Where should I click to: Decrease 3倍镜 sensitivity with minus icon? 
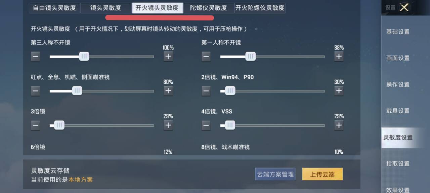pos(35,125)
